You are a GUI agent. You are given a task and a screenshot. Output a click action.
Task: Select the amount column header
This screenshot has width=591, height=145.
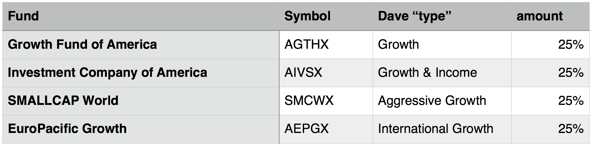tap(550, 16)
